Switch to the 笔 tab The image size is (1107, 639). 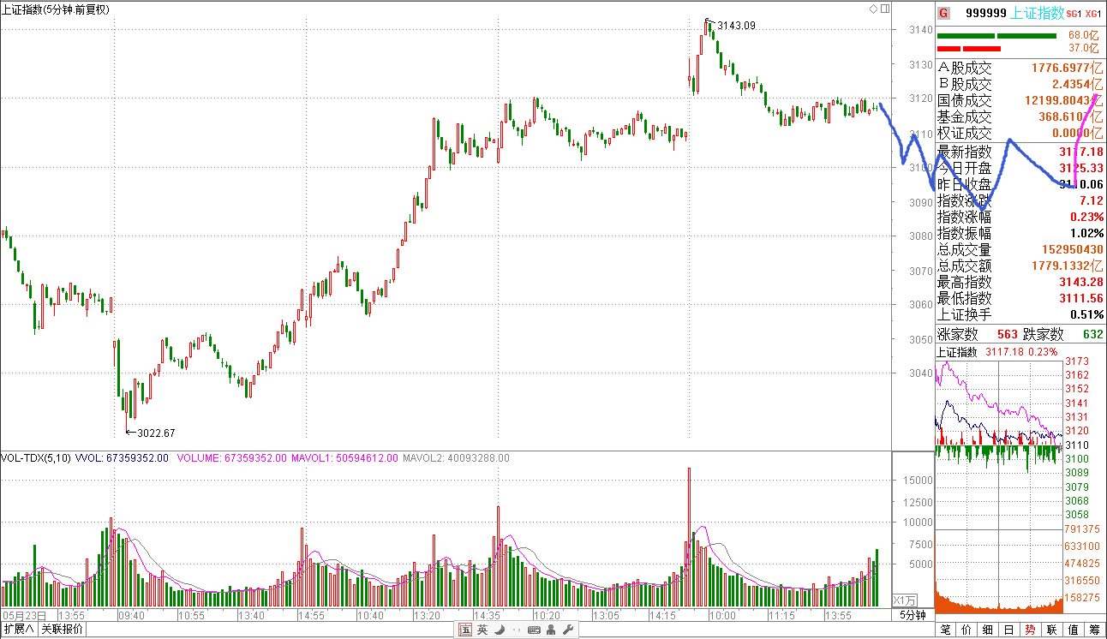click(x=946, y=630)
